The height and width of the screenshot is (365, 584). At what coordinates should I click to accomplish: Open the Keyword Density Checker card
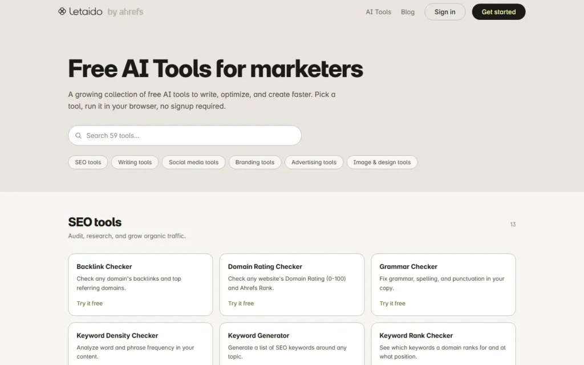[x=140, y=344]
